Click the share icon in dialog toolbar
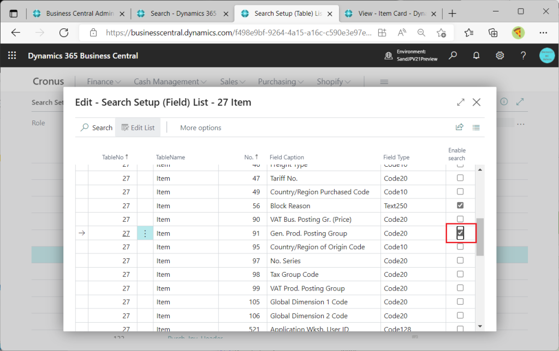 pyautogui.click(x=460, y=127)
